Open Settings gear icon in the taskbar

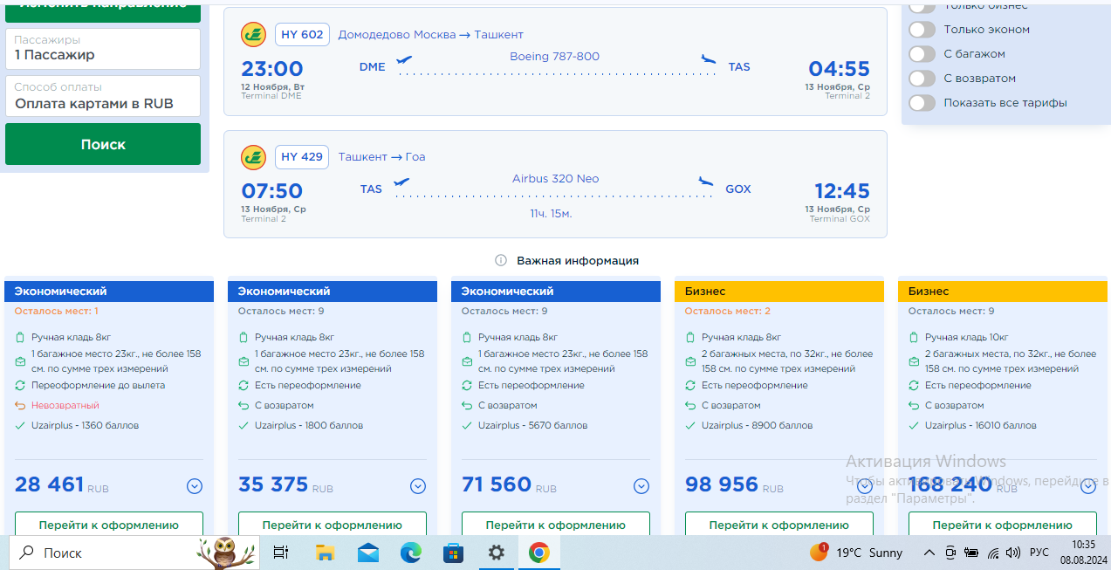pyautogui.click(x=496, y=553)
